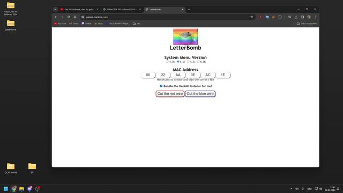
Task: Click Cut the red wire button
Action: pyautogui.click(x=170, y=94)
